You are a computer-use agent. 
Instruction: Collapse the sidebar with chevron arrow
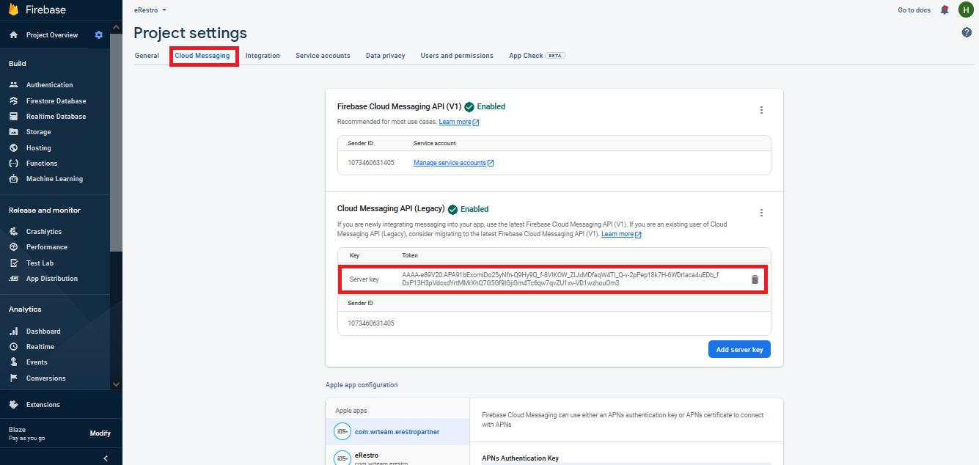[106, 458]
